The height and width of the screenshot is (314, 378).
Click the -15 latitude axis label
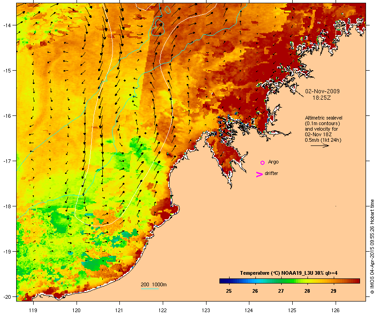pyautogui.click(x=6, y=71)
